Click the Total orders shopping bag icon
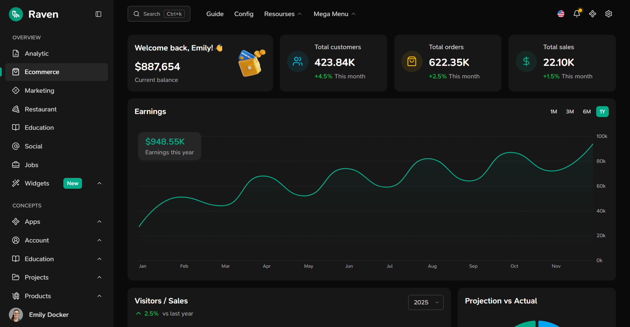The height and width of the screenshot is (327, 630). coord(412,61)
